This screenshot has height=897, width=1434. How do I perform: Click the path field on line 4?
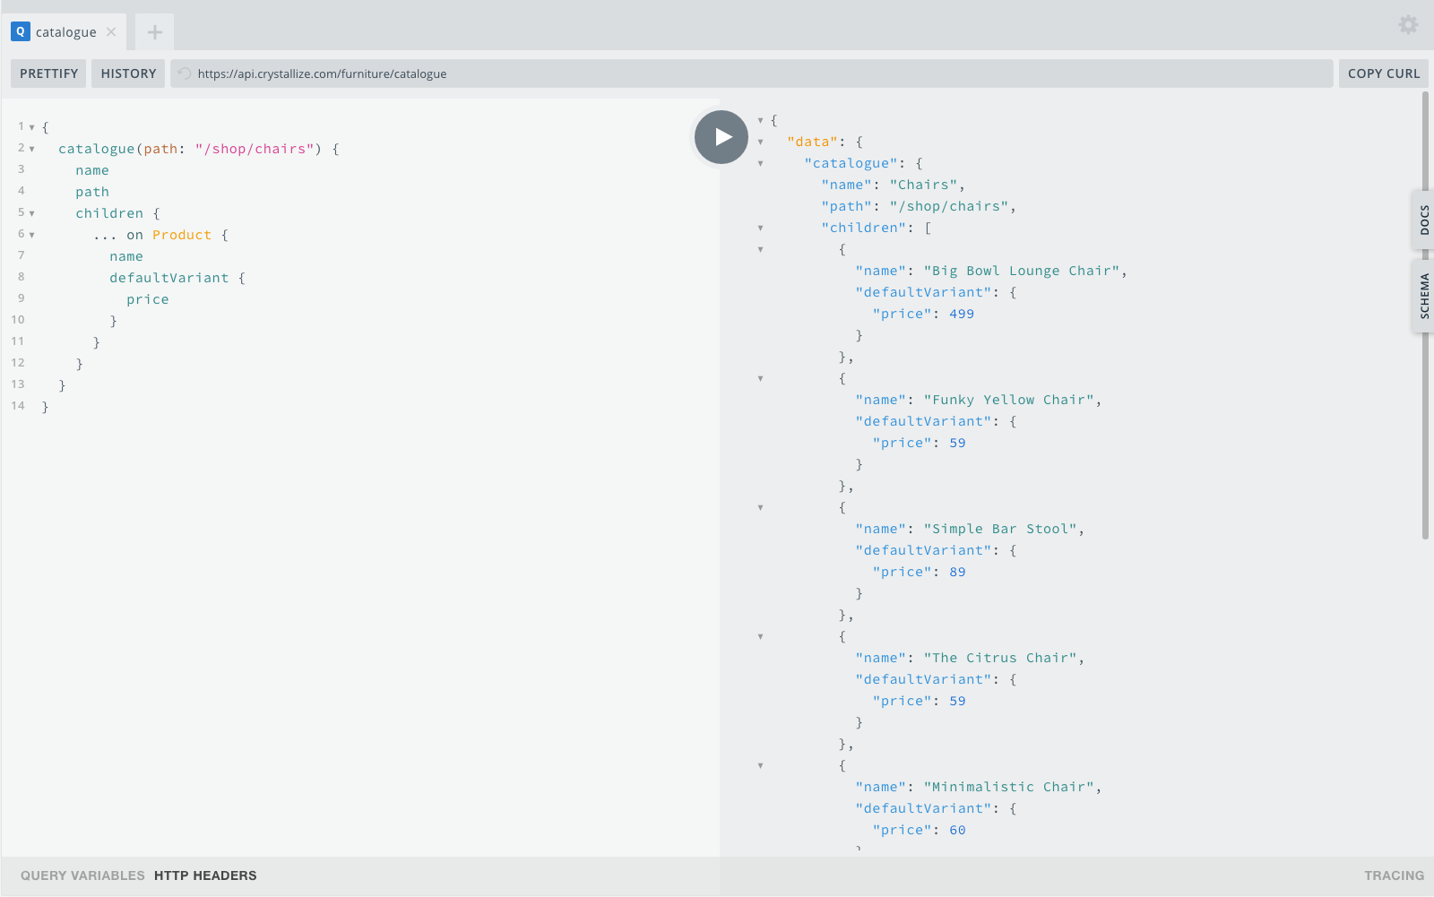92,192
